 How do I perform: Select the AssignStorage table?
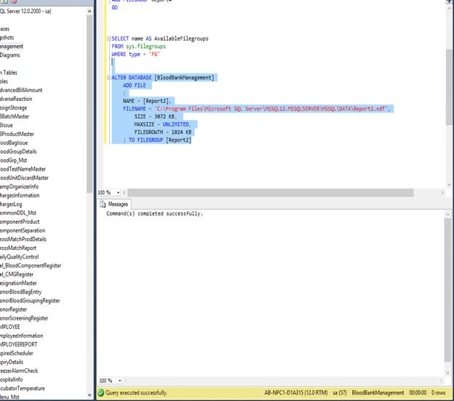(x=13, y=108)
